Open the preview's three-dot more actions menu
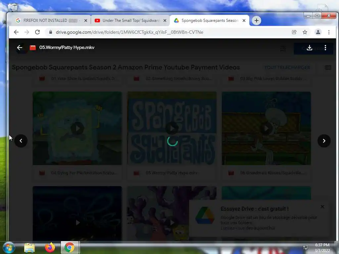This screenshot has height=254, width=339. coord(325,48)
